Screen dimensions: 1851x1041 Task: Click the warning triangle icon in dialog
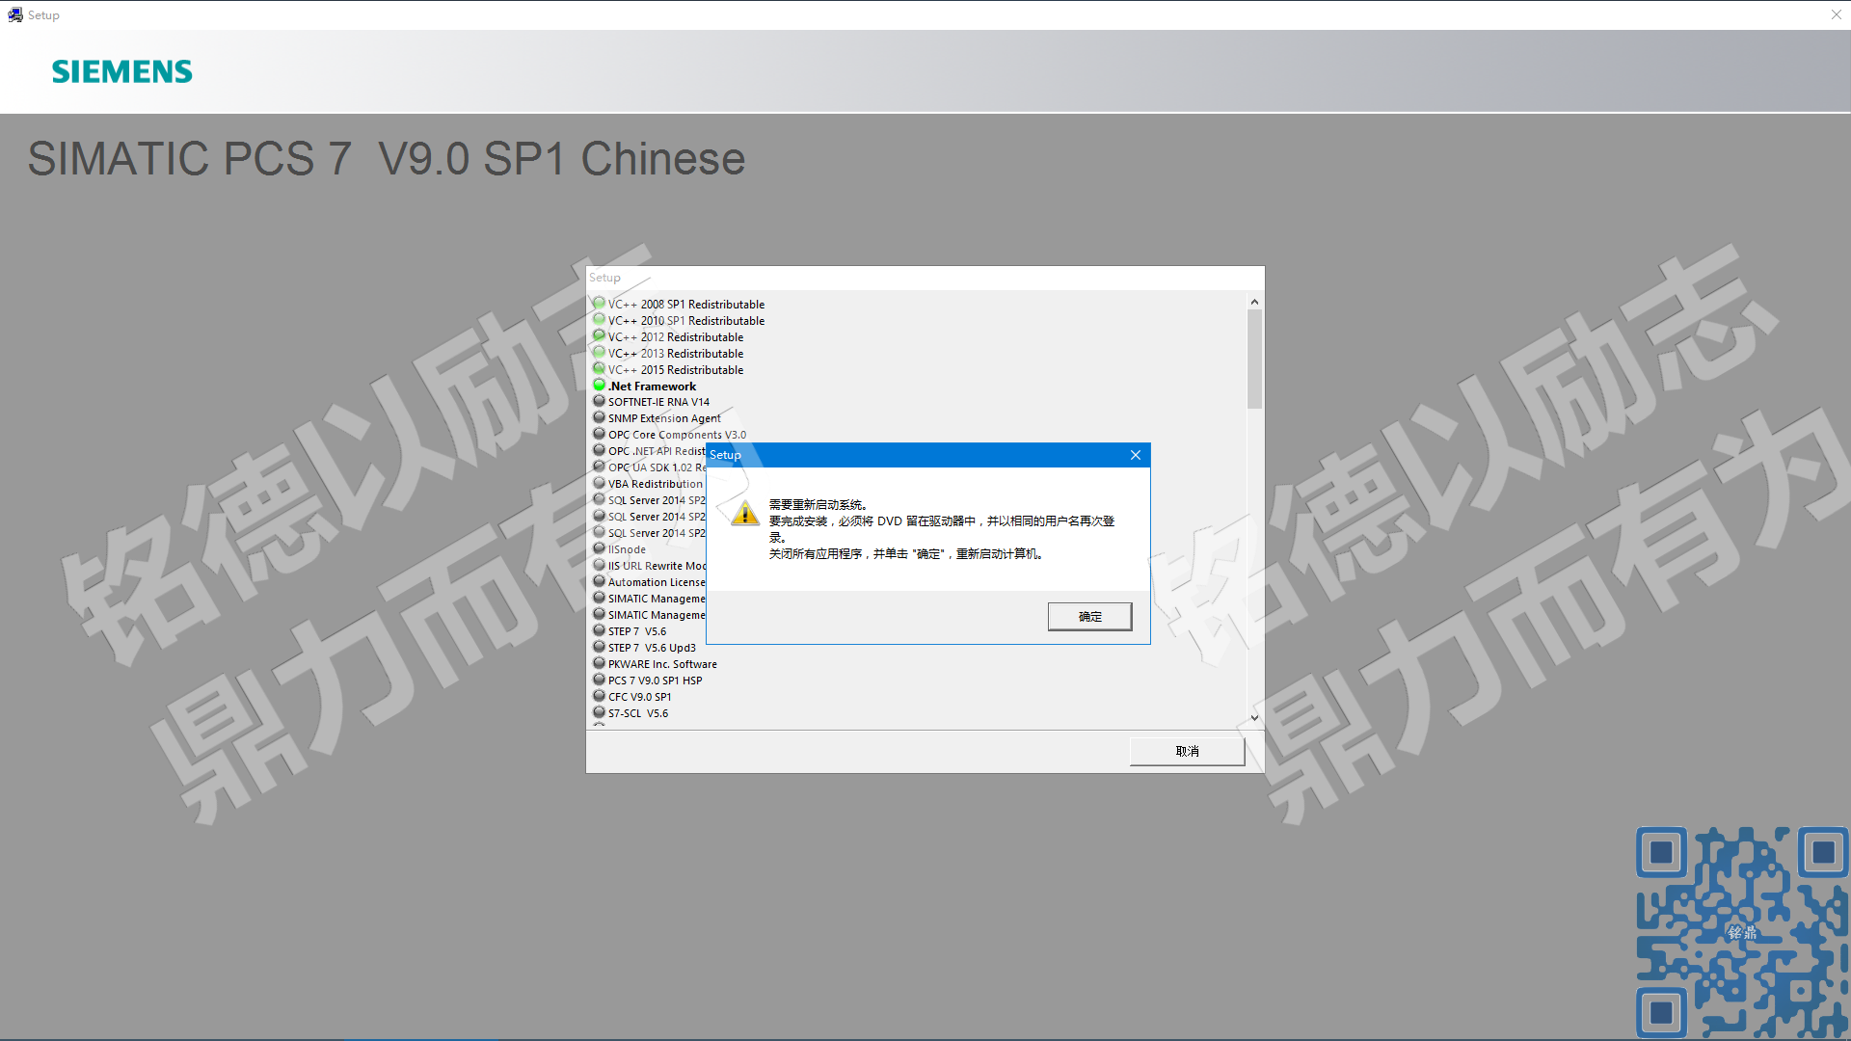click(x=744, y=513)
